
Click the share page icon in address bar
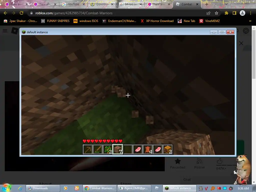click(x=208, y=13)
